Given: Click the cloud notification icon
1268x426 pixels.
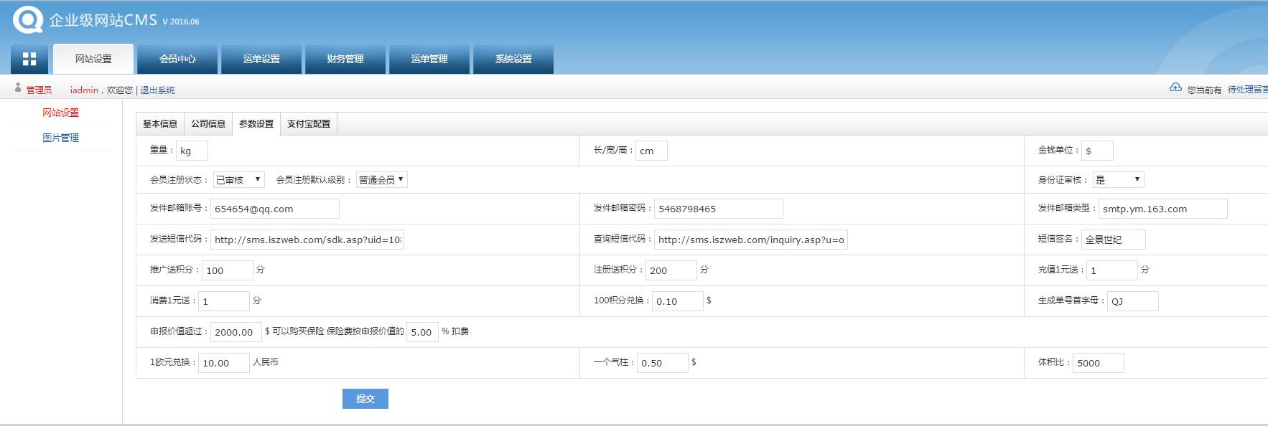Looking at the screenshot, I should 1175,87.
